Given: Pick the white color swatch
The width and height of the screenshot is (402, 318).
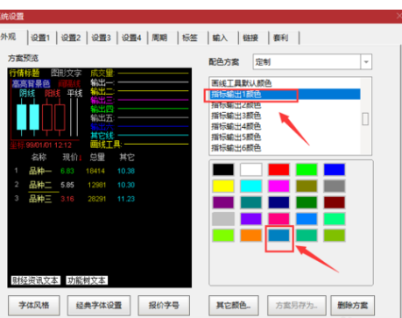Looking at the screenshot, I should 251,169.
